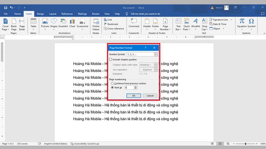Click Tell me what you want to do

[x=145, y=14]
